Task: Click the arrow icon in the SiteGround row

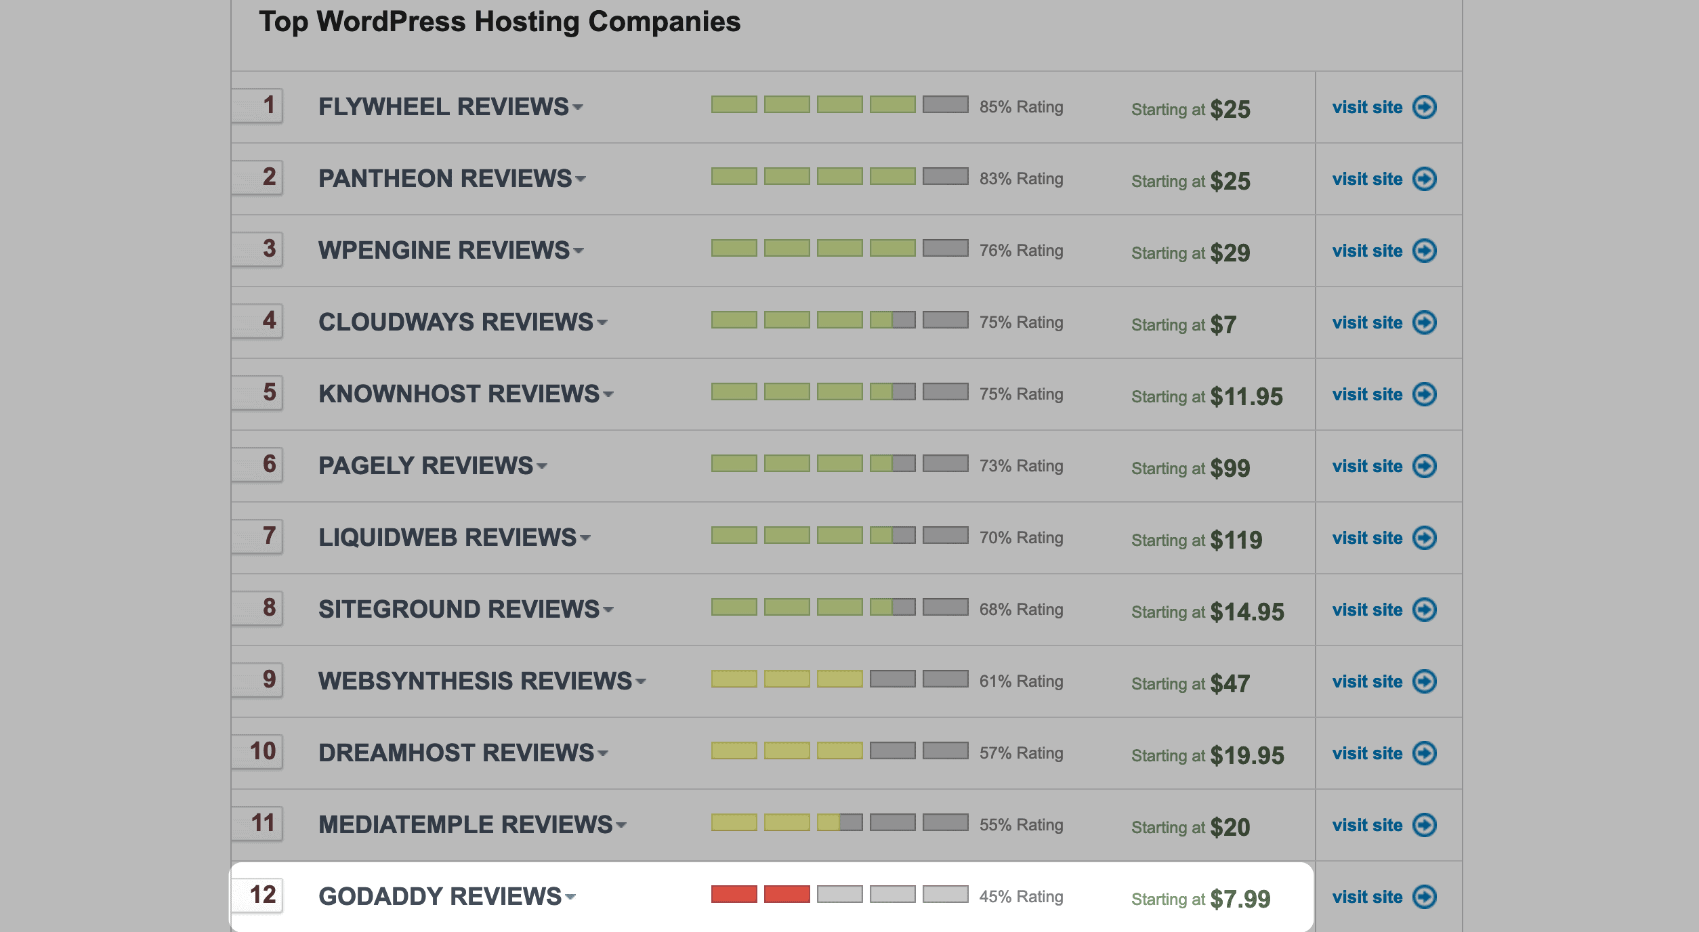Action: pyautogui.click(x=1424, y=610)
